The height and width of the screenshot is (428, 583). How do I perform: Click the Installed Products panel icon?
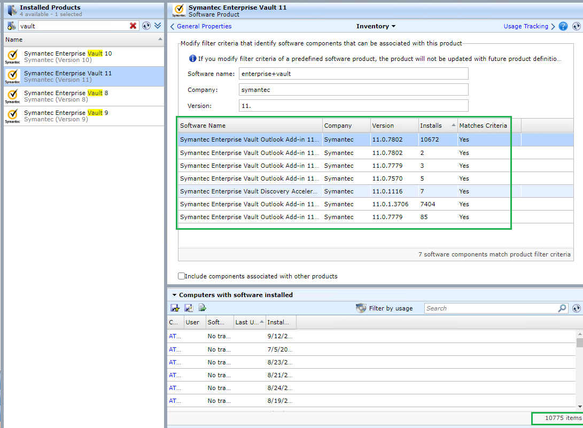12,10
